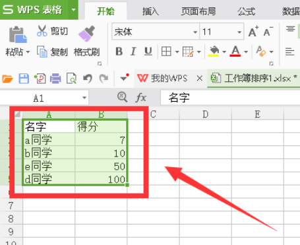Image resolution: width=300 pixels, height=245 pixels.
Task: Apply red font color
Action: pos(235,52)
